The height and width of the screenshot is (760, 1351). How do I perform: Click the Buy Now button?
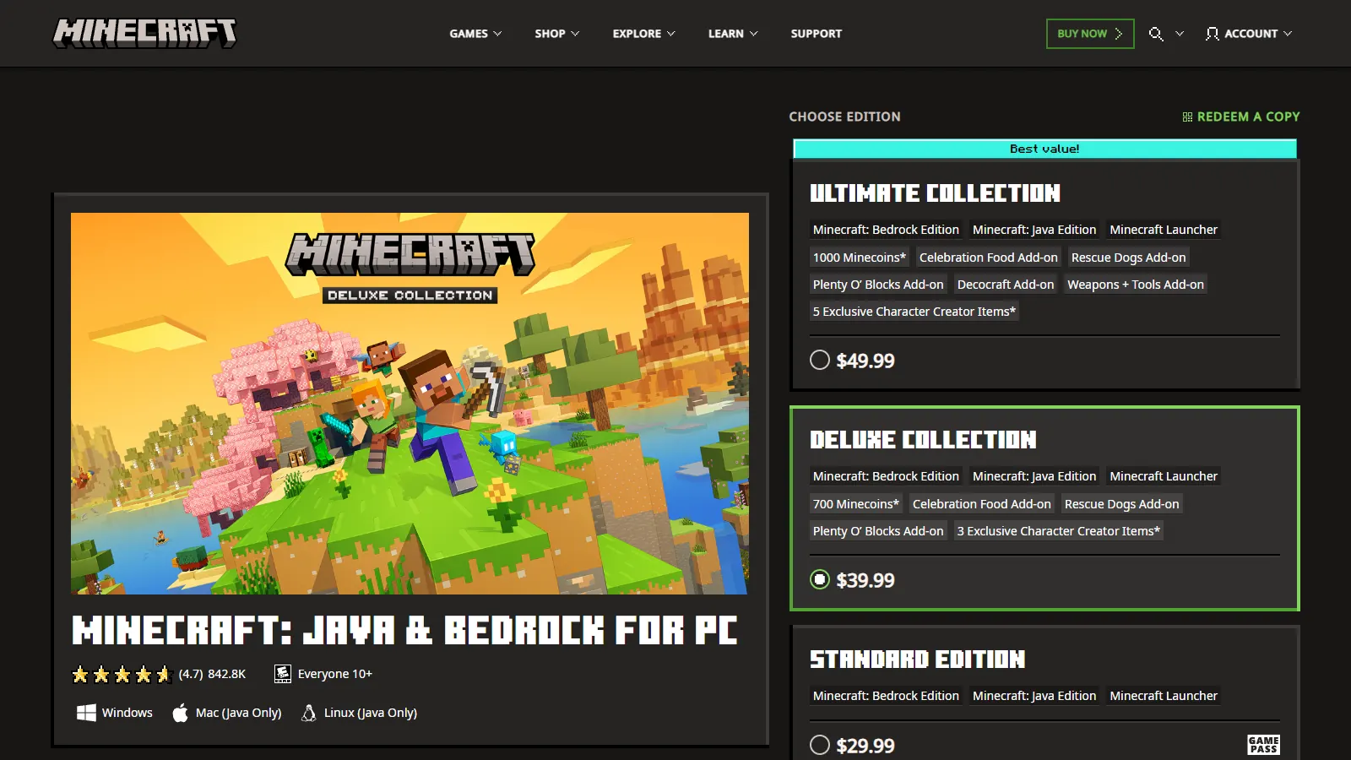[x=1090, y=34]
